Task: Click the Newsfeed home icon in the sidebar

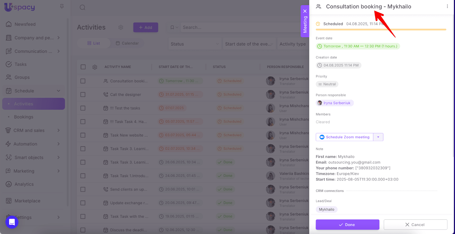Action: (x=9, y=24)
